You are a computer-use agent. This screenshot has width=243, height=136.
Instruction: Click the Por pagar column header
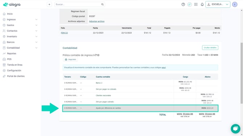197,28
